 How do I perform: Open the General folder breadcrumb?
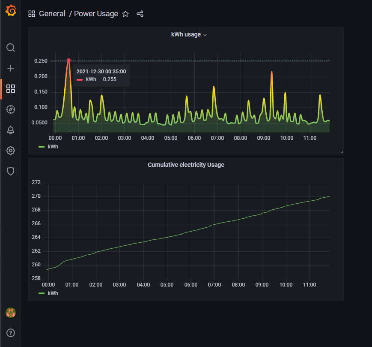52,14
